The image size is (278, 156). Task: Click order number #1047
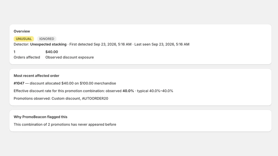click(19, 83)
